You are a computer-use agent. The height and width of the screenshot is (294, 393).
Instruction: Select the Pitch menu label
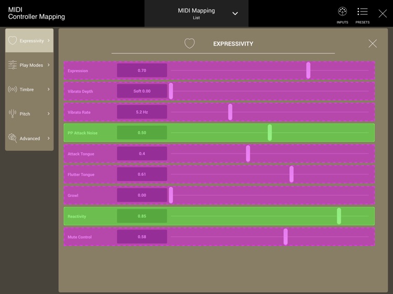click(25, 114)
